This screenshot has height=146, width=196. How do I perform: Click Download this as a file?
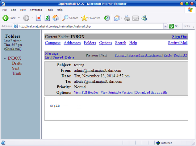pos(151,93)
